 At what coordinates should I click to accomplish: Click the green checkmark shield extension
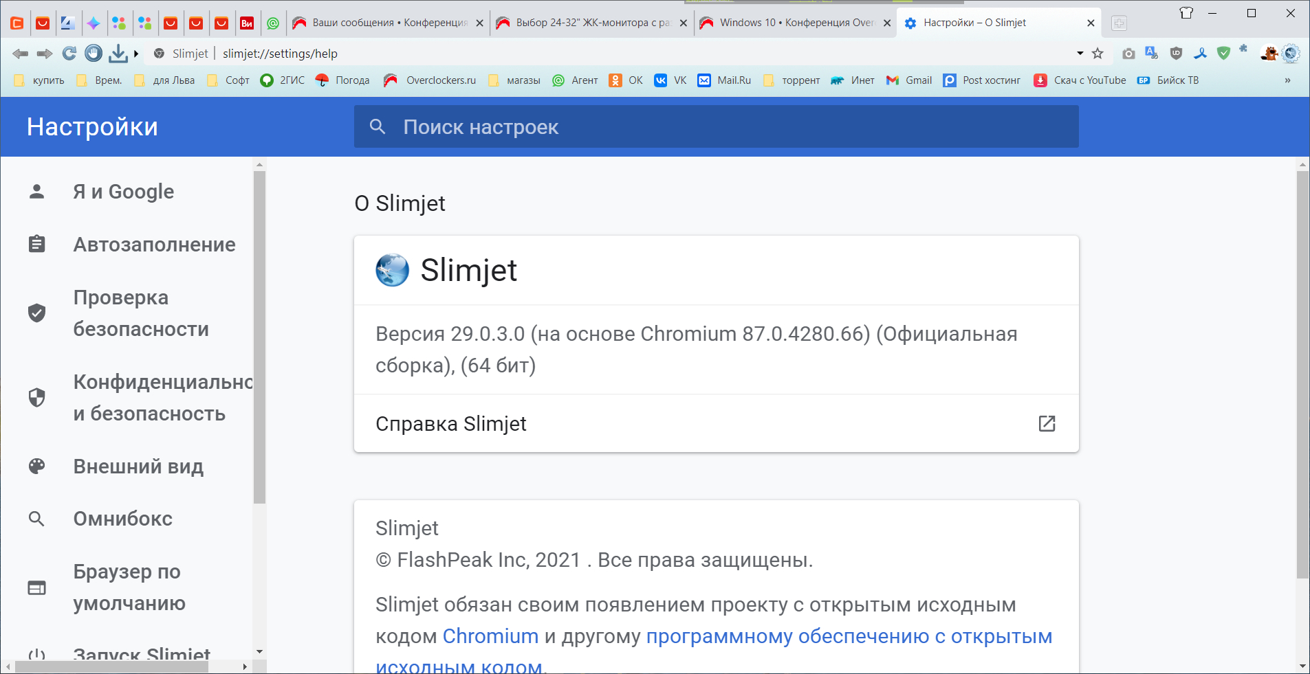point(1223,54)
